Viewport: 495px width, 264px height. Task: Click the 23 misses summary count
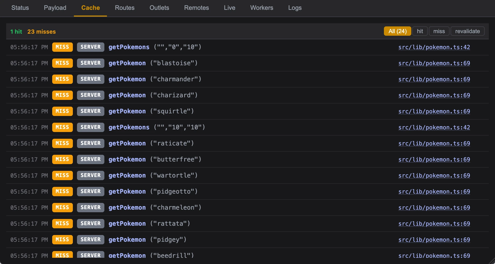tap(42, 32)
